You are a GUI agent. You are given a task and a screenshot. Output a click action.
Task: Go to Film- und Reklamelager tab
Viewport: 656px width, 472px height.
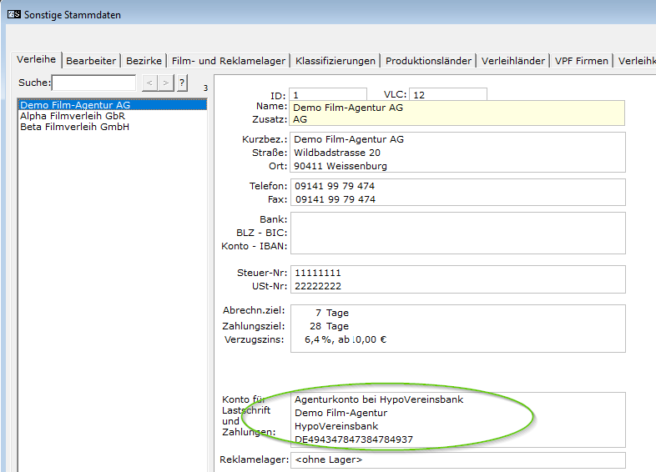pyautogui.click(x=229, y=61)
